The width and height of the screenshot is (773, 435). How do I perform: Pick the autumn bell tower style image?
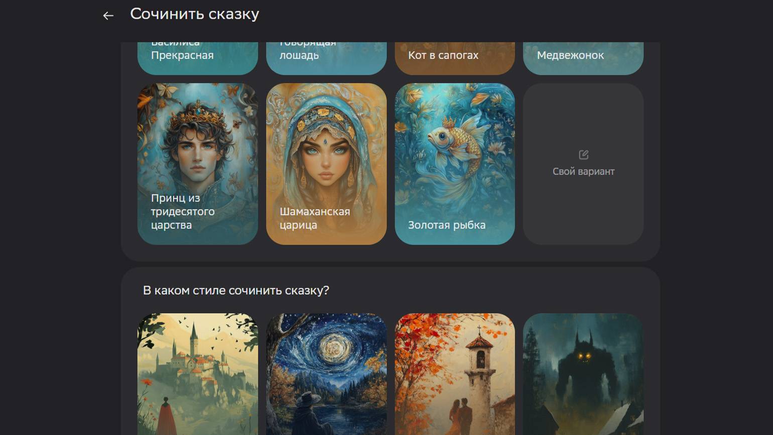tap(455, 374)
